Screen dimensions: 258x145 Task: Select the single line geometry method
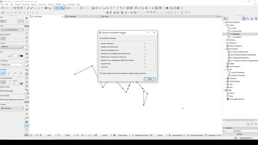(3, 39)
